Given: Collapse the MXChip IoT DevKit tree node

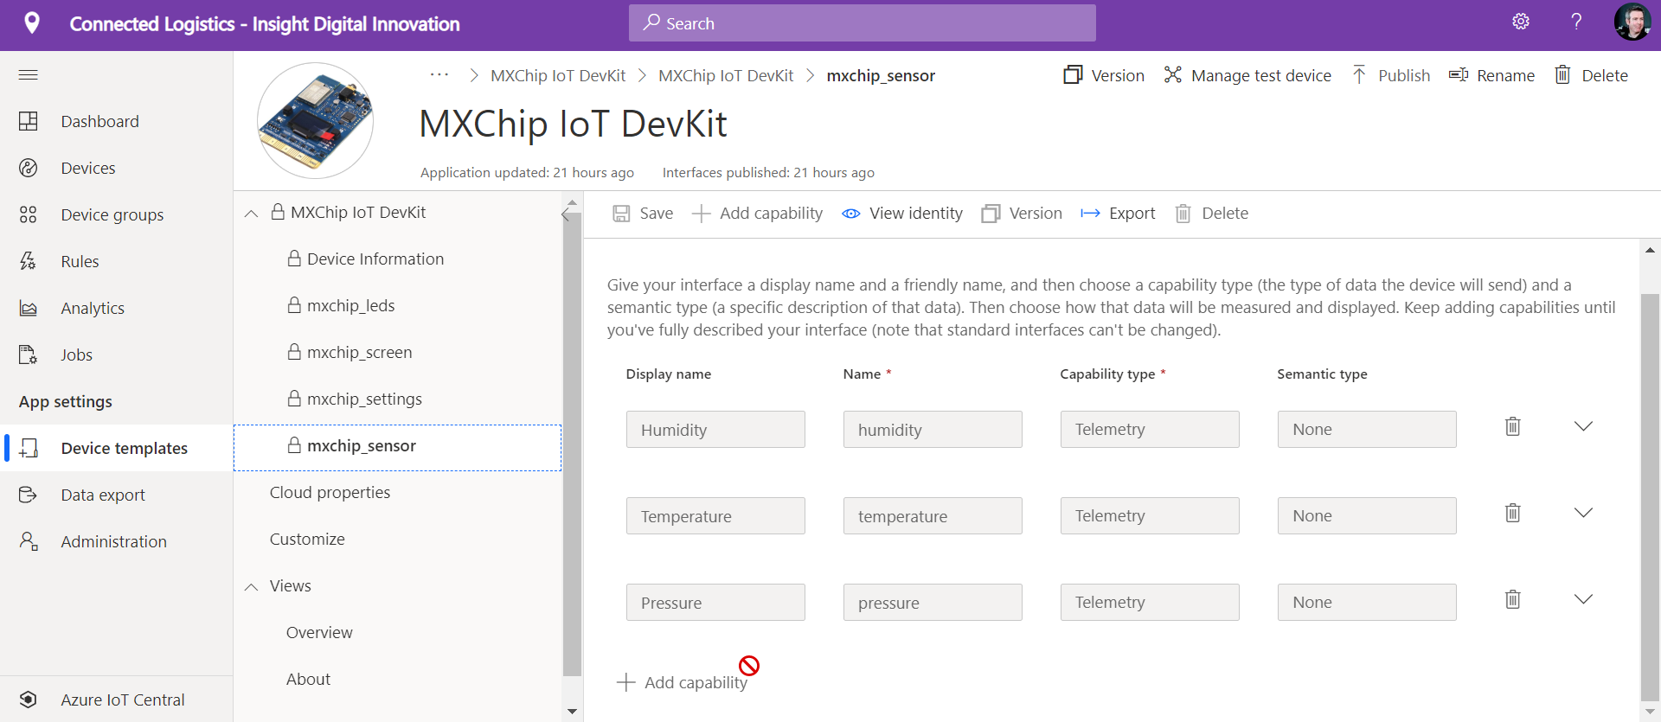Looking at the screenshot, I should [x=252, y=214].
